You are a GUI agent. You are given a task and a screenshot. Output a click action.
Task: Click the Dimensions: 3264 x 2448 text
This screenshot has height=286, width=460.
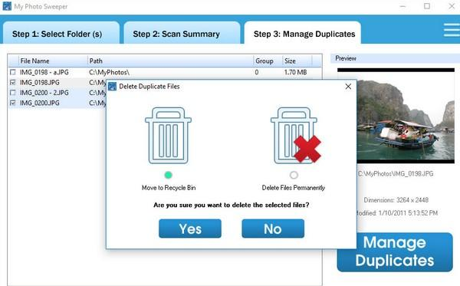(396, 200)
